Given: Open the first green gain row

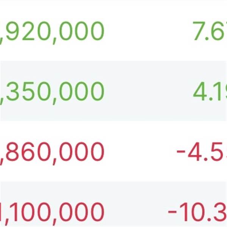Looking at the screenshot, I should click(113, 31).
